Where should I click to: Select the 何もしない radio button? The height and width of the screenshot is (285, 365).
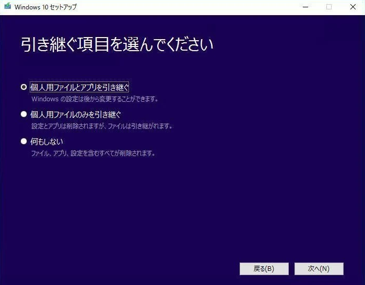pos(23,141)
